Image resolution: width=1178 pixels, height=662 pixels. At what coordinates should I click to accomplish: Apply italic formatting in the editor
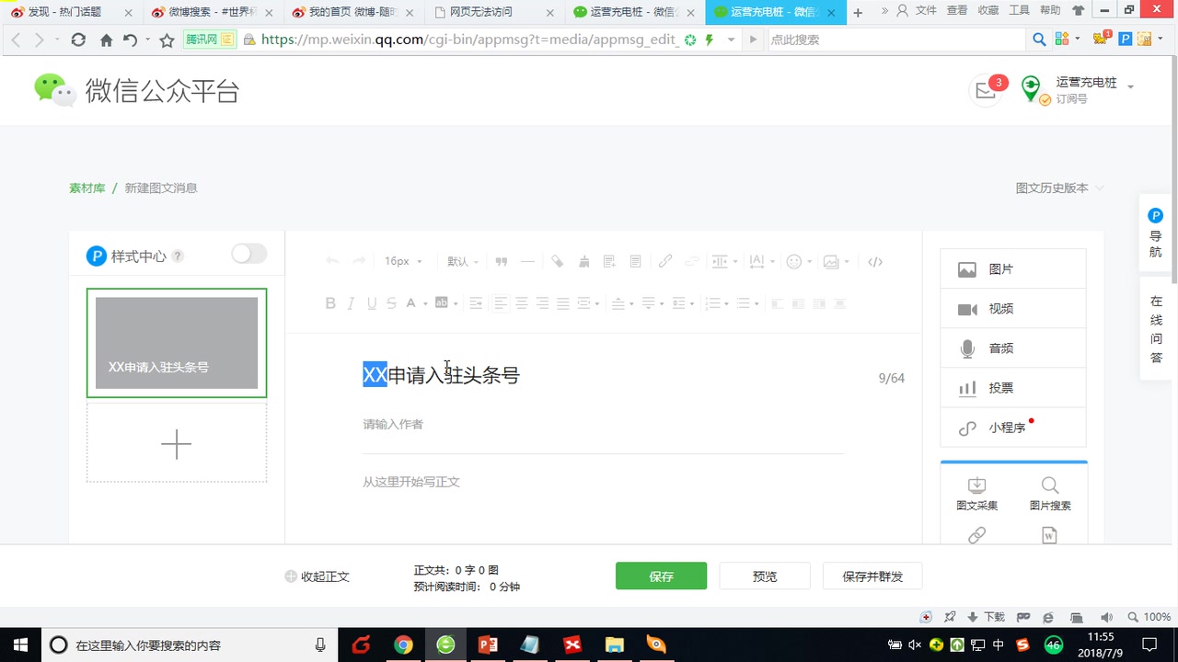351,303
